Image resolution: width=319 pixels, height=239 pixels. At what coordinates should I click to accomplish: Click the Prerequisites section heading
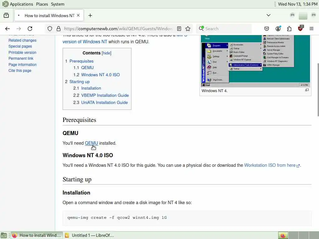coord(79,120)
